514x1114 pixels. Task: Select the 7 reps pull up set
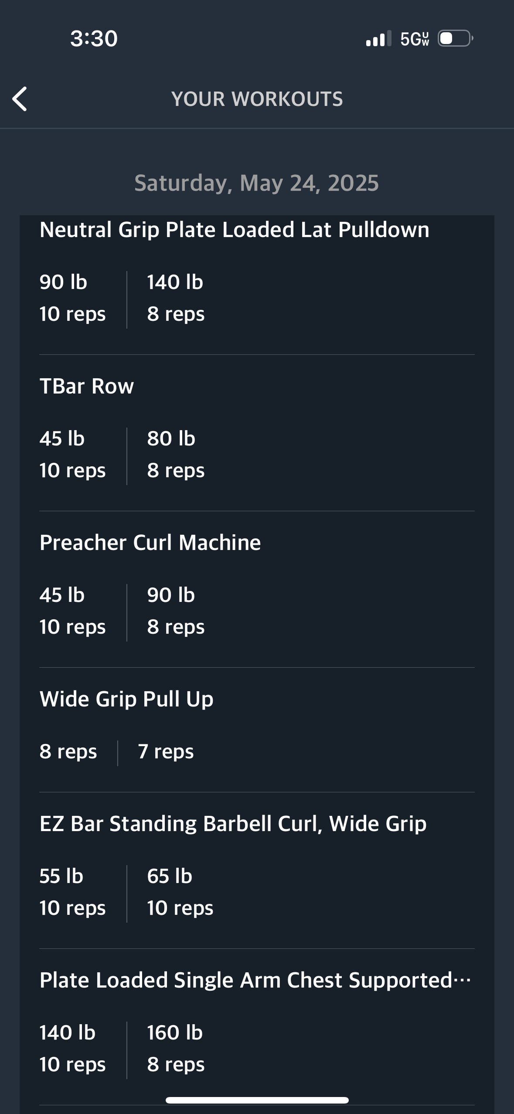tap(166, 752)
